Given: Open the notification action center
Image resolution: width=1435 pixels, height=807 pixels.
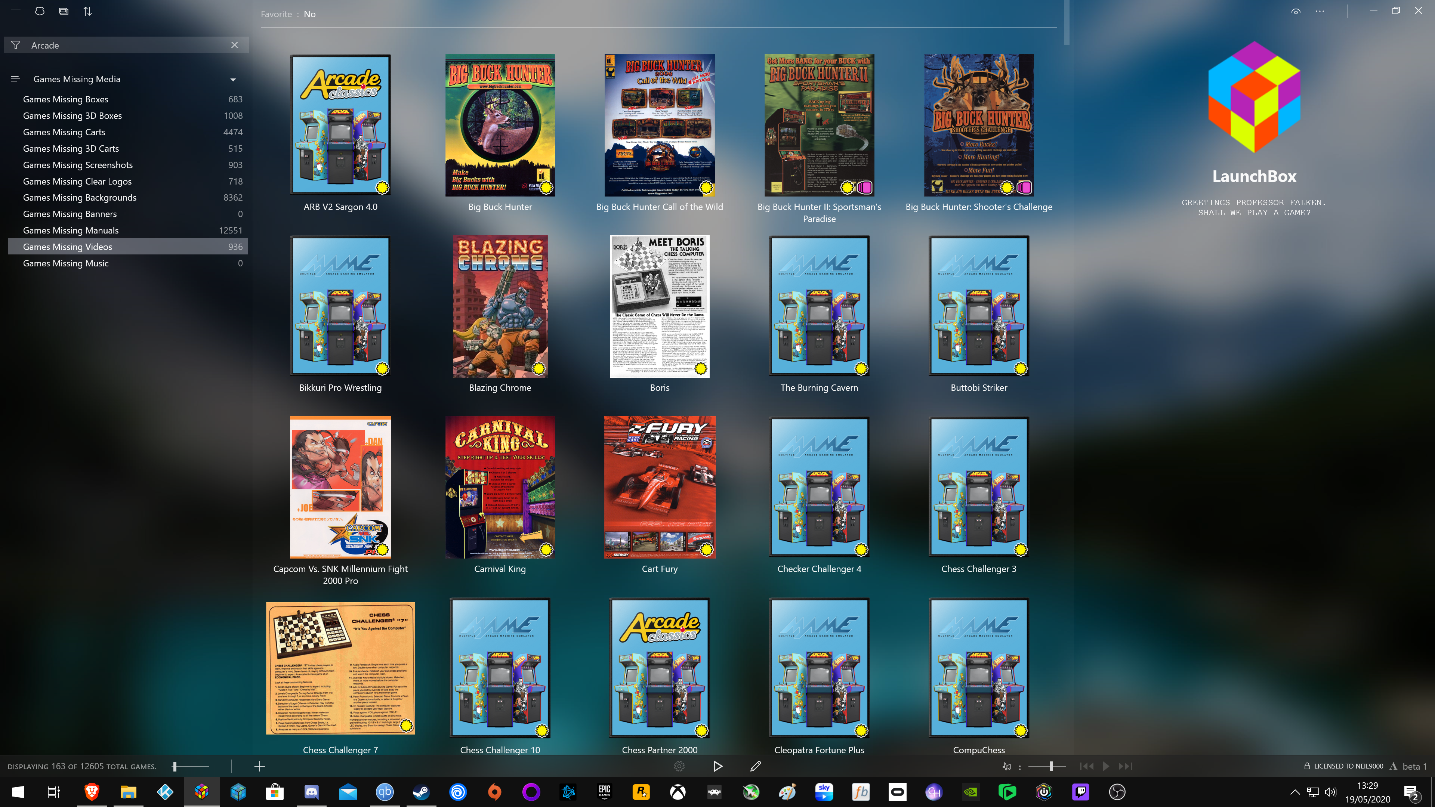Looking at the screenshot, I should click(x=1411, y=792).
